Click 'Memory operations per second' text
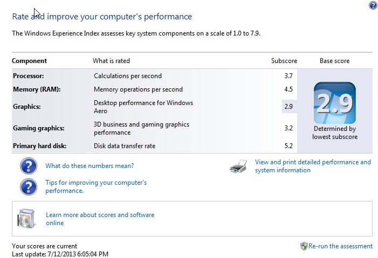 point(138,89)
